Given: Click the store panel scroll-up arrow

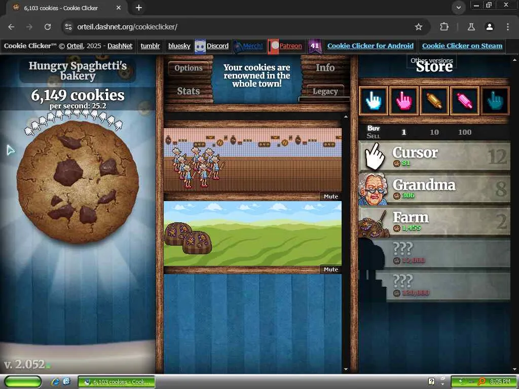Looking at the screenshot, I should point(514,60).
